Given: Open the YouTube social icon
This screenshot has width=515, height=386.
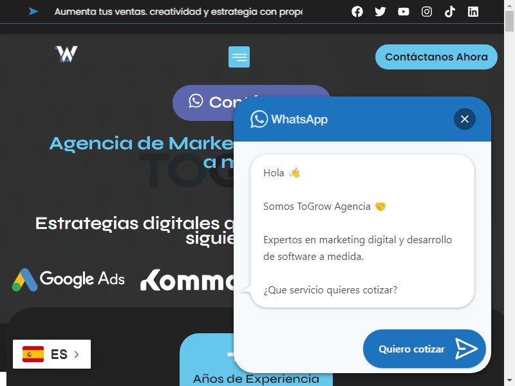Looking at the screenshot, I should click(x=404, y=12).
